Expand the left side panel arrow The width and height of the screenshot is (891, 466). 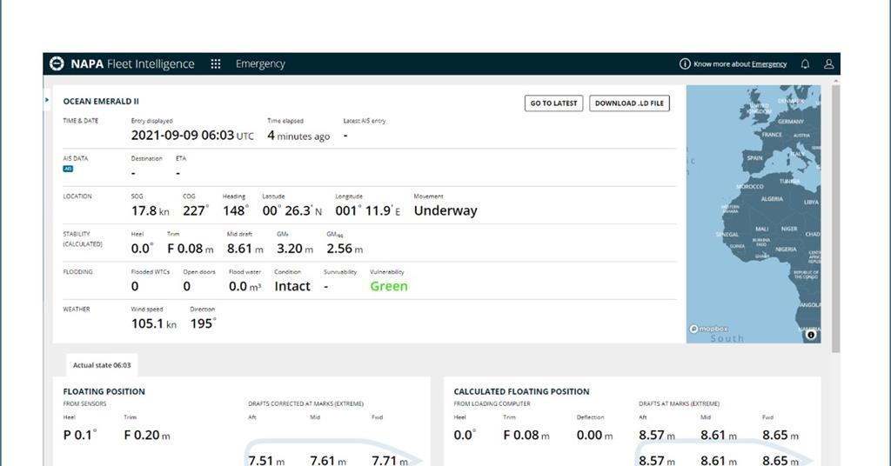click(47, 100)
